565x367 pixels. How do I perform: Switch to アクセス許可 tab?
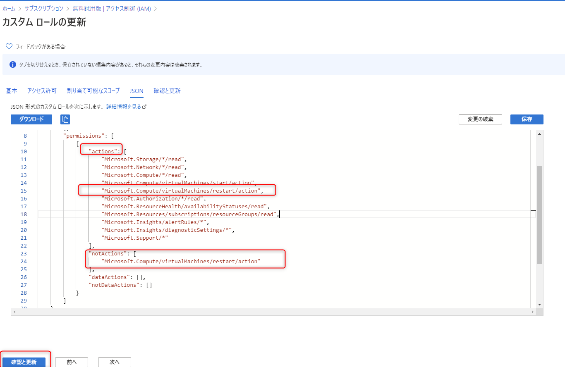42,91
